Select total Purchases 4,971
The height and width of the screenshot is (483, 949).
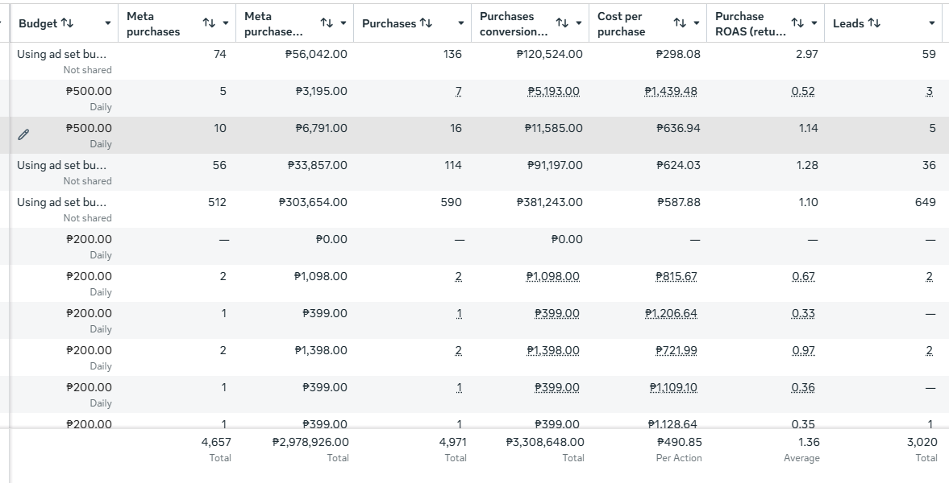[x=452, y=442]
